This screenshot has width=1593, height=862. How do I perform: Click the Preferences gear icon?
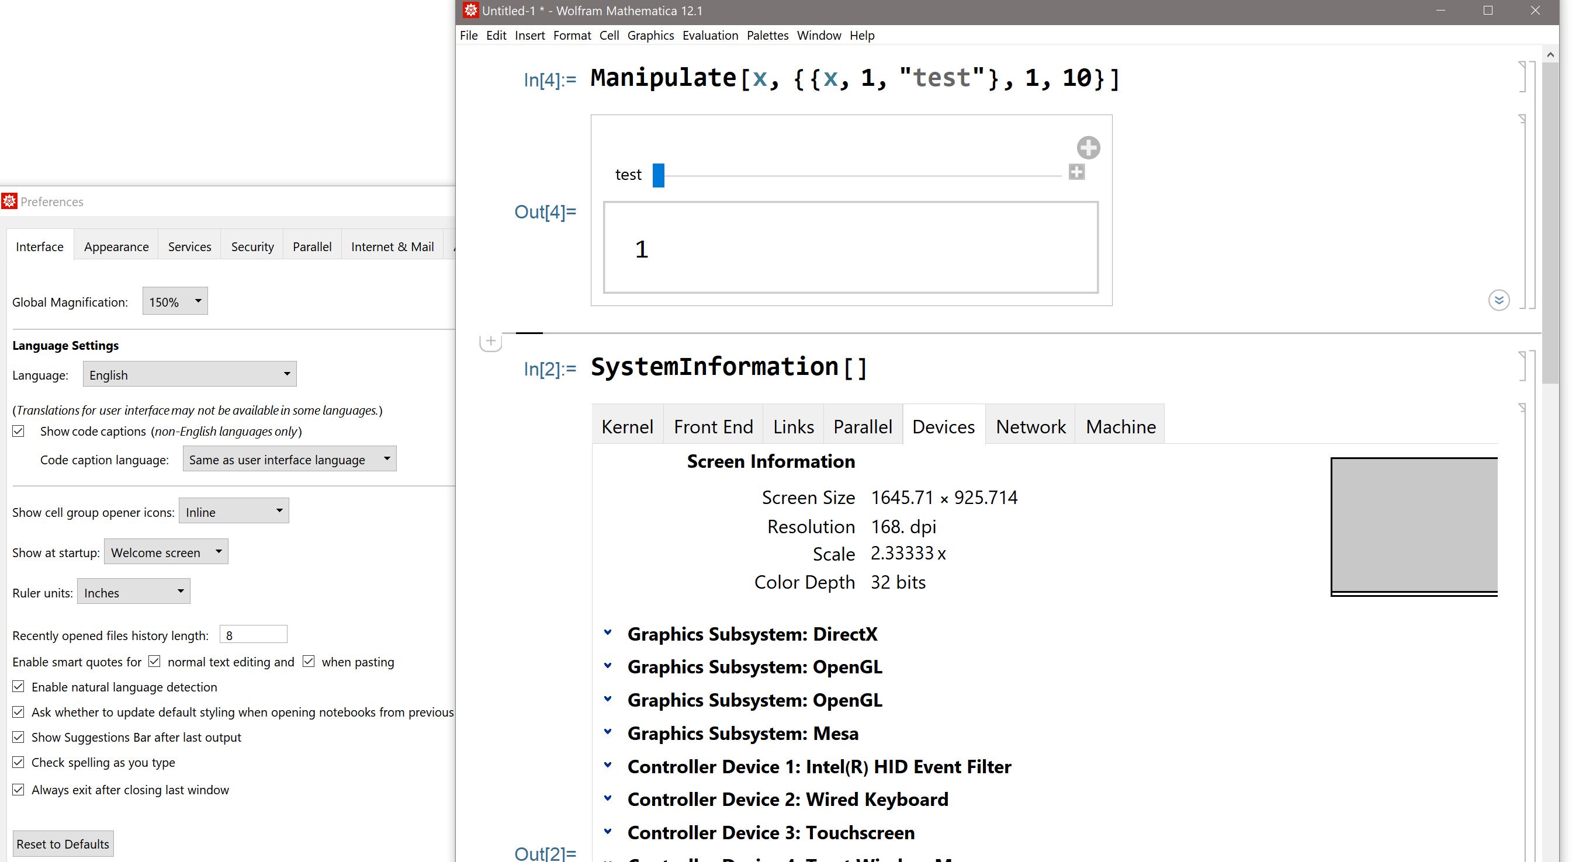coord(9,201)
